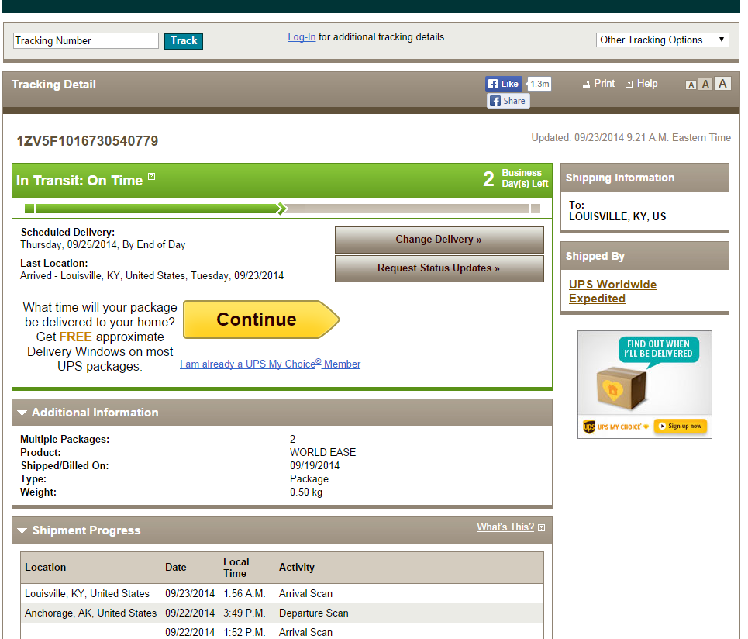The width and height of the screenshot is (748, 639).
Task: Click the What's This? link
Action: coord(505,527)
